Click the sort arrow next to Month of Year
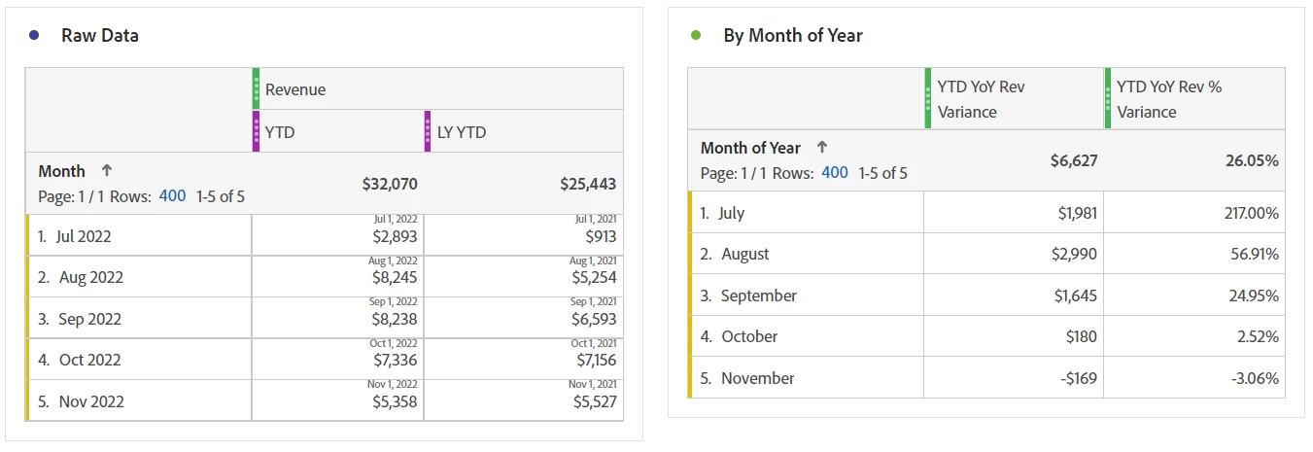Screen dimensions: 1313x452 coord(821,148)
